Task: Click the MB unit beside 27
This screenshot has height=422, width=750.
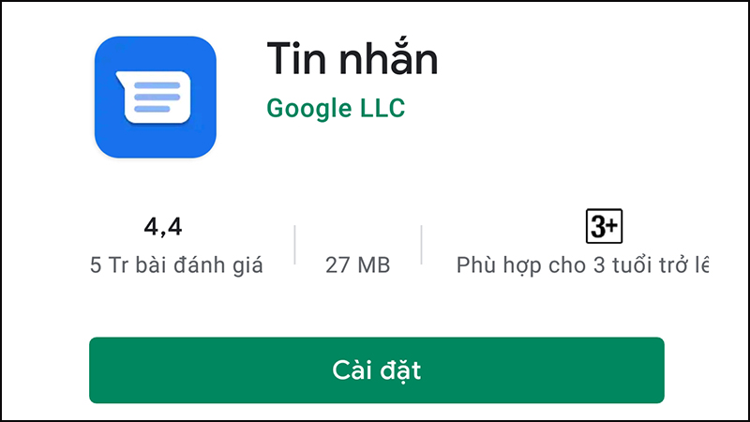Action: (374, 265)
